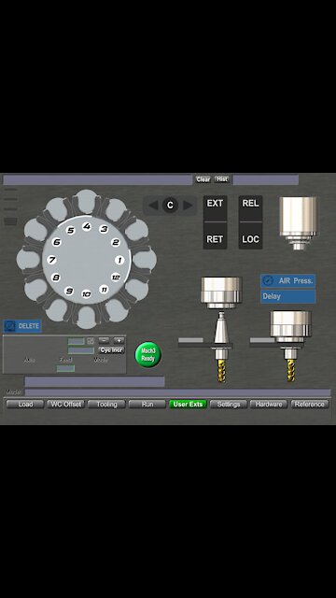Decrease jog value with minus button
The height and width of the screenshot is (598, 336).
pos(104,340)
